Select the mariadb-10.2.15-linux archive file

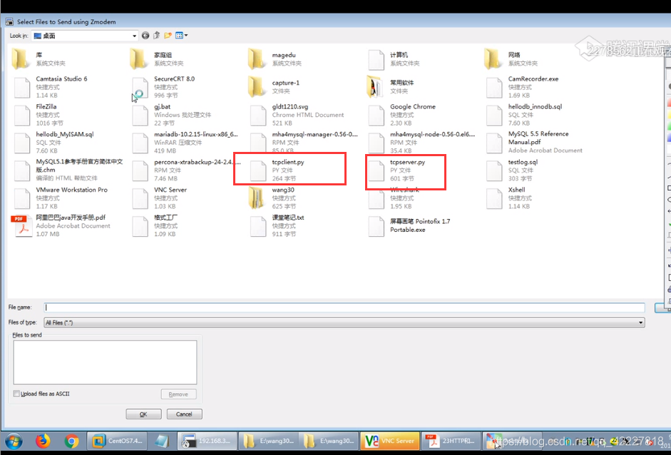pos(185,142)
